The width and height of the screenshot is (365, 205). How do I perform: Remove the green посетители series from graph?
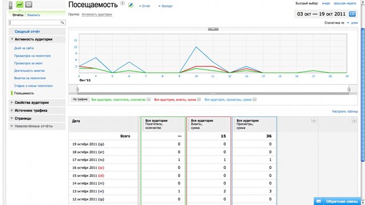pyautogui.click(x=148, y=100)
